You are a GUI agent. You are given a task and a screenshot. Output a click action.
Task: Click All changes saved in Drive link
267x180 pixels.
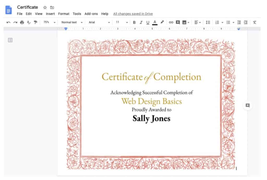133,14
